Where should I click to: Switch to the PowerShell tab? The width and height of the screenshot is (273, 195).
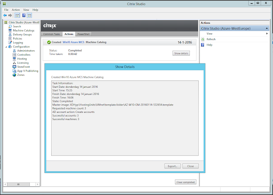point(84,34)
